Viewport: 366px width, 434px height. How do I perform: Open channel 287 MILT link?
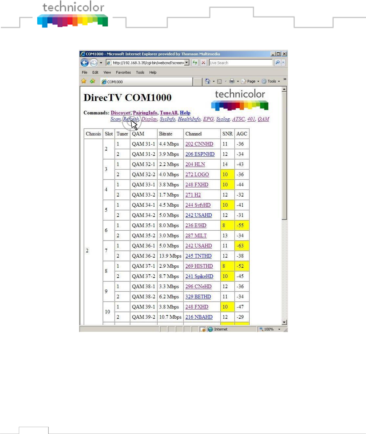pyautogui.click(x=196, y=236)
